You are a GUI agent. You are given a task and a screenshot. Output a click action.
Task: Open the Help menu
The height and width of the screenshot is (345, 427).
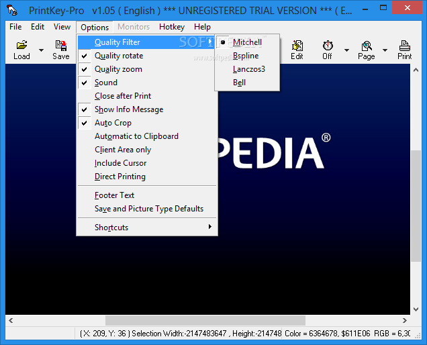pos(202,27)
